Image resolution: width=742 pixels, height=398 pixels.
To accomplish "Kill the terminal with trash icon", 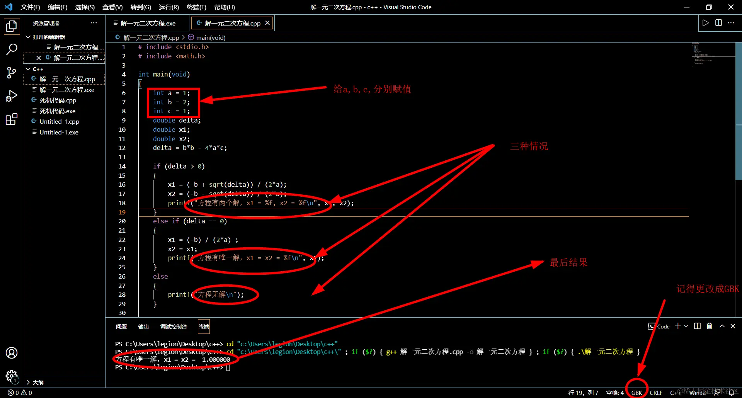I will tap(710, 326).
